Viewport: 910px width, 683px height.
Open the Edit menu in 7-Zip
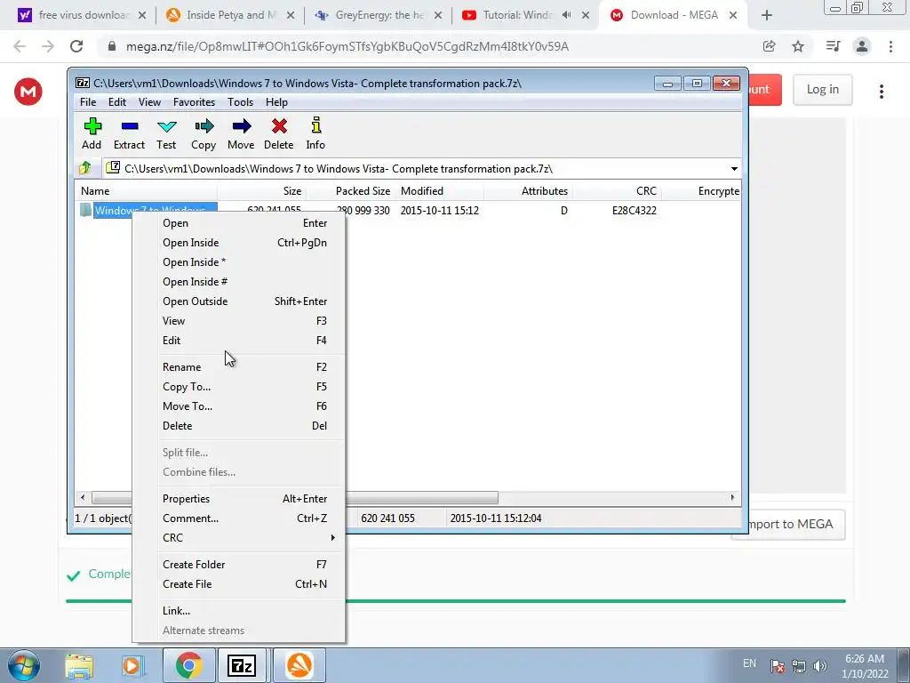(x=117, y=102)
